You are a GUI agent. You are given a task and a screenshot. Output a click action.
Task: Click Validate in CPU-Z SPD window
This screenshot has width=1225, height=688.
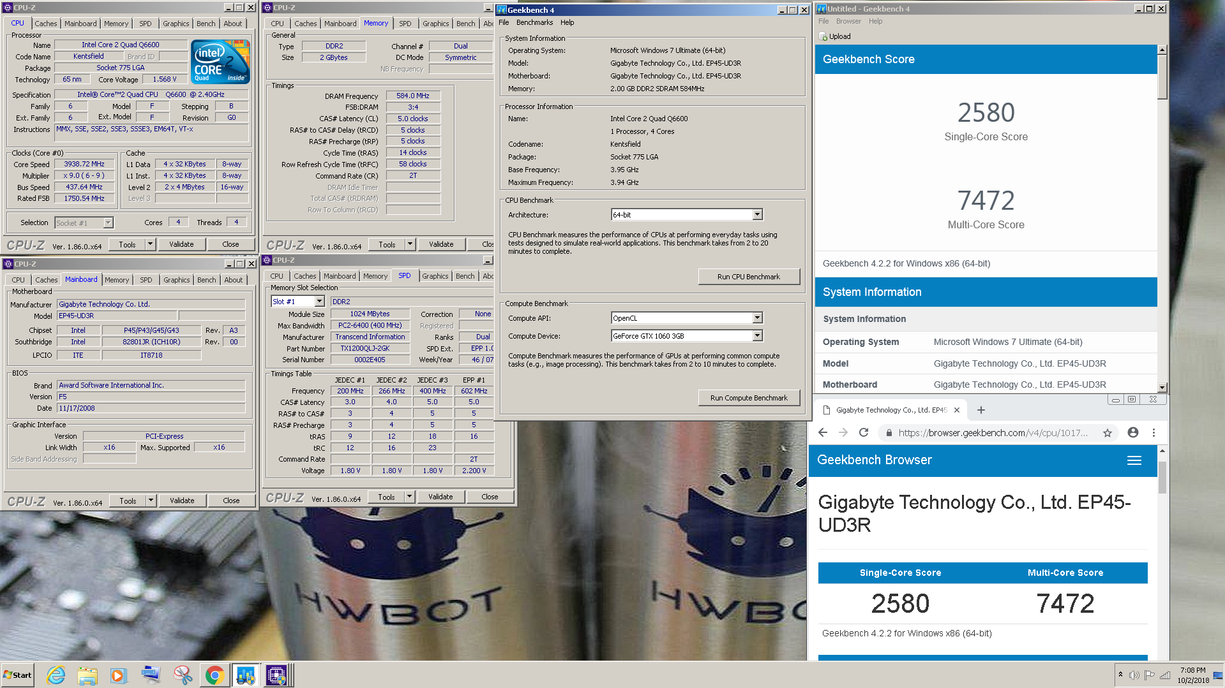click(x=440, y=497)
